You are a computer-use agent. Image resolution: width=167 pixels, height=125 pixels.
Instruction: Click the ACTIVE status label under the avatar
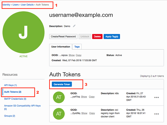pos(23,56)
